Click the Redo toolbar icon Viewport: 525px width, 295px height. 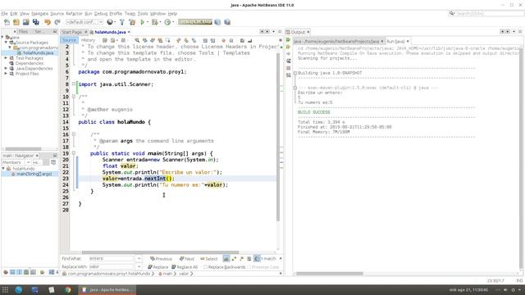[x=57, y=22]
